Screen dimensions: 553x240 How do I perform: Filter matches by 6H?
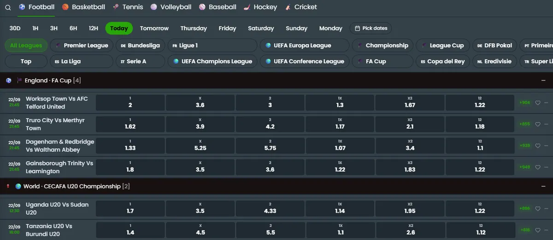(73, 28)
